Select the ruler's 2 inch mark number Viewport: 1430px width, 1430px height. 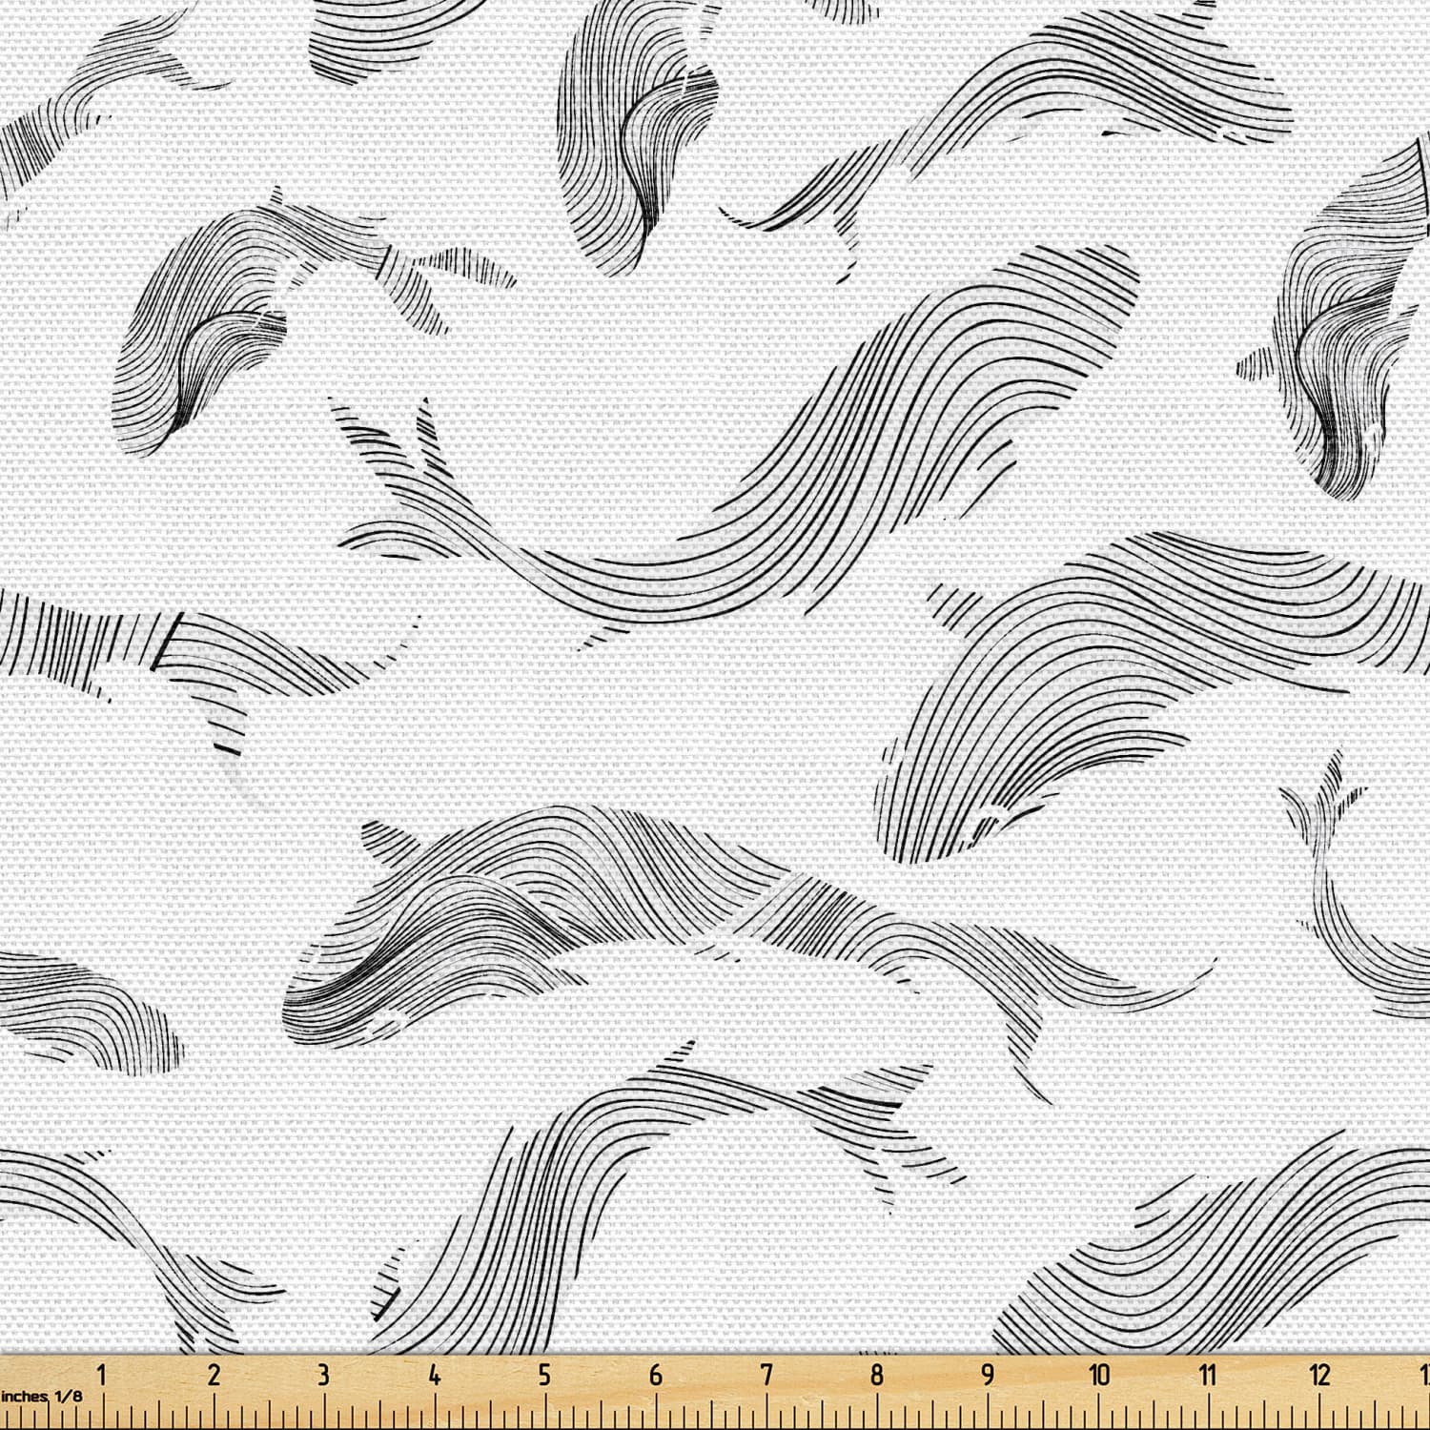coord(214,1374)
